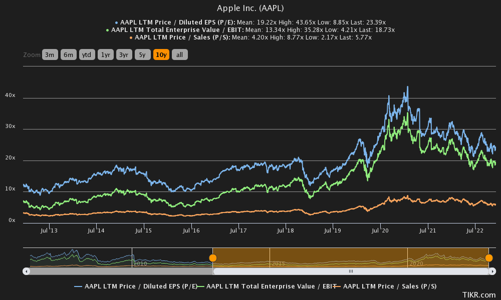Click the Jul '13 x-axis label

coord(49,230)
